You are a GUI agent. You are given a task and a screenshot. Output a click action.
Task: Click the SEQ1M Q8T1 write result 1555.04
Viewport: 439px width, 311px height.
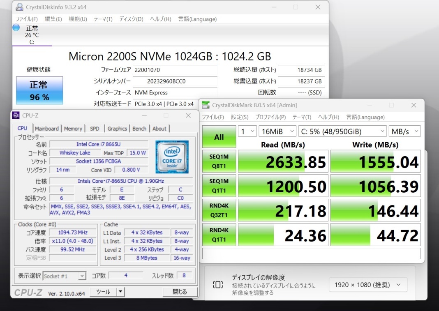tap(375, 161)
